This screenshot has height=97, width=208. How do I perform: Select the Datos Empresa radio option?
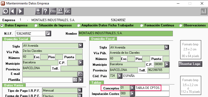[x=2, y=26]
